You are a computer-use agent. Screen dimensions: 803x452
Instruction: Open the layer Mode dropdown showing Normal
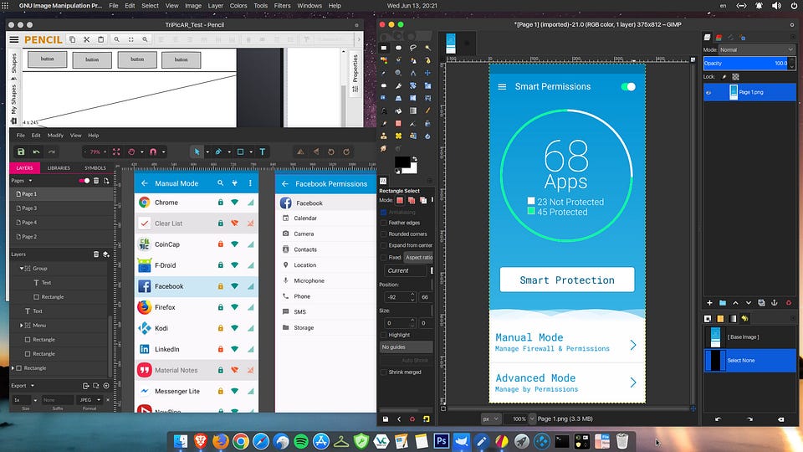tap(753, 50)
